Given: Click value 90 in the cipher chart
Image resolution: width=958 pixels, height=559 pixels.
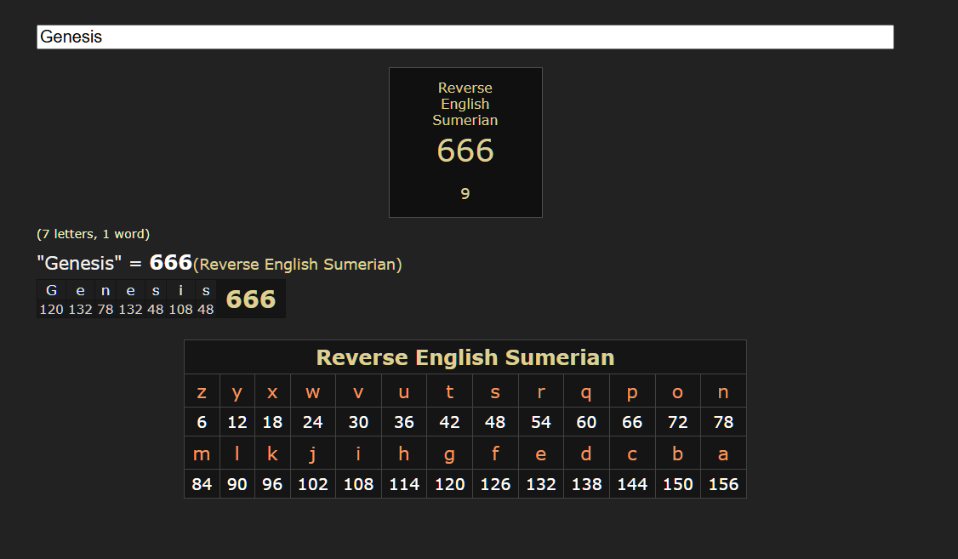Looking at the screenshot, I should point(237,484).
